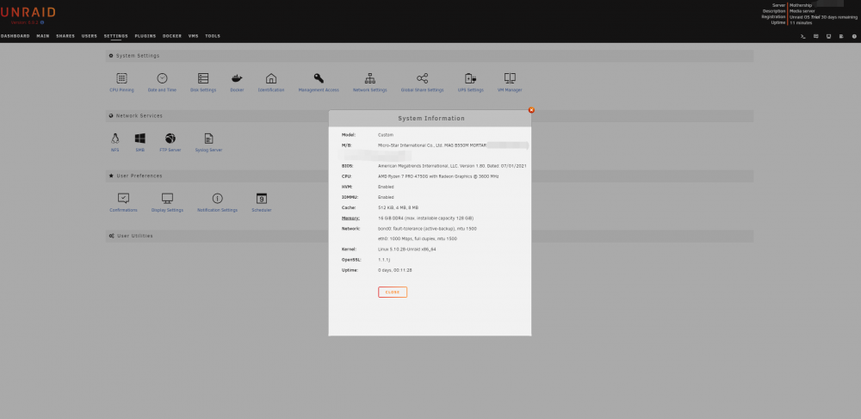Image resolution: width=861 pixels, height=419 pixels.
Task: Click the eth0 1000 Mbps network line
Action: click(418, 239)
